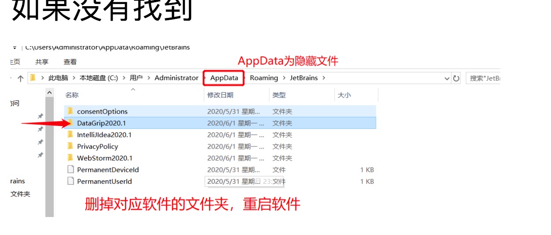Viewport: 551px width, 235px height.
Task: Click the up-one-level arrow button
Action: 20,78
